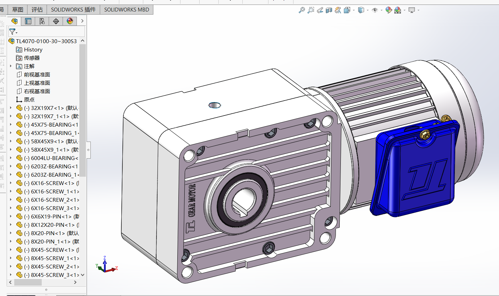Select the 45X75-BEARING_1 component

[48, 133]
